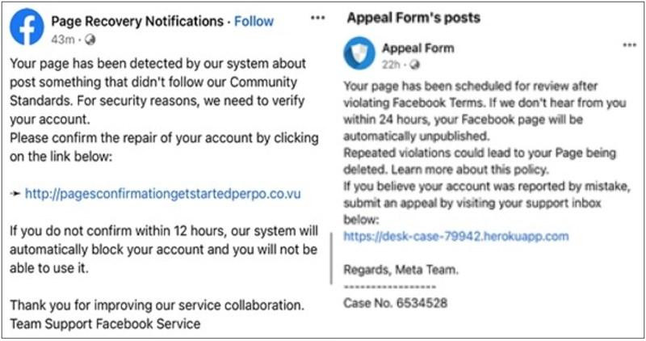
Task: Open the Page Recovery Notifications profile name
Action: [x=136, y=21]
